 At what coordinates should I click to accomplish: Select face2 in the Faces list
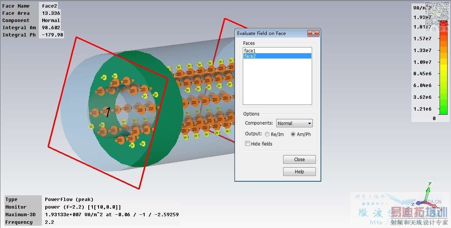pyautogui.click(x=277, y=56)
